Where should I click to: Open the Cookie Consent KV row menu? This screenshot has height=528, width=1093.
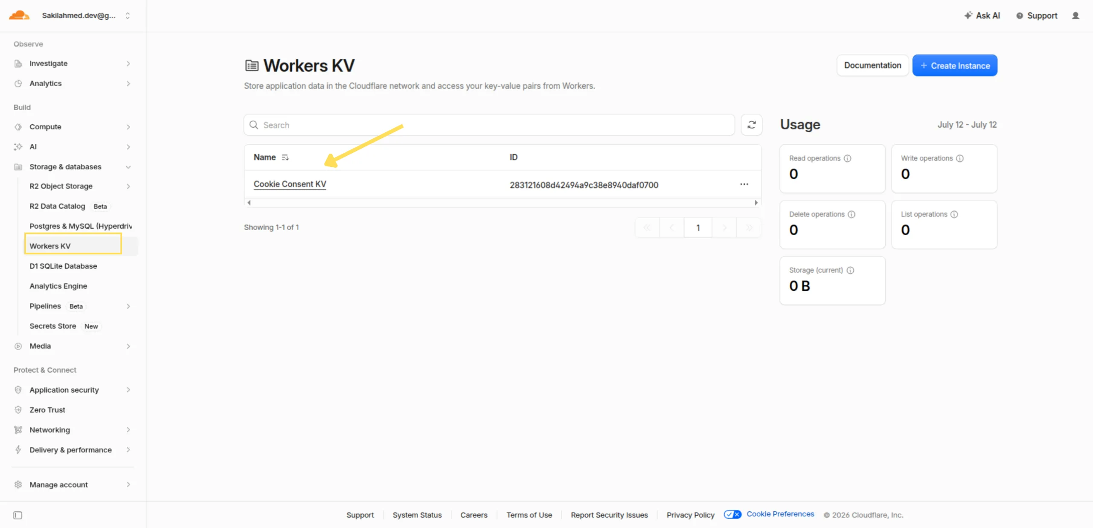pyautogui.click(x=744, y=184)
